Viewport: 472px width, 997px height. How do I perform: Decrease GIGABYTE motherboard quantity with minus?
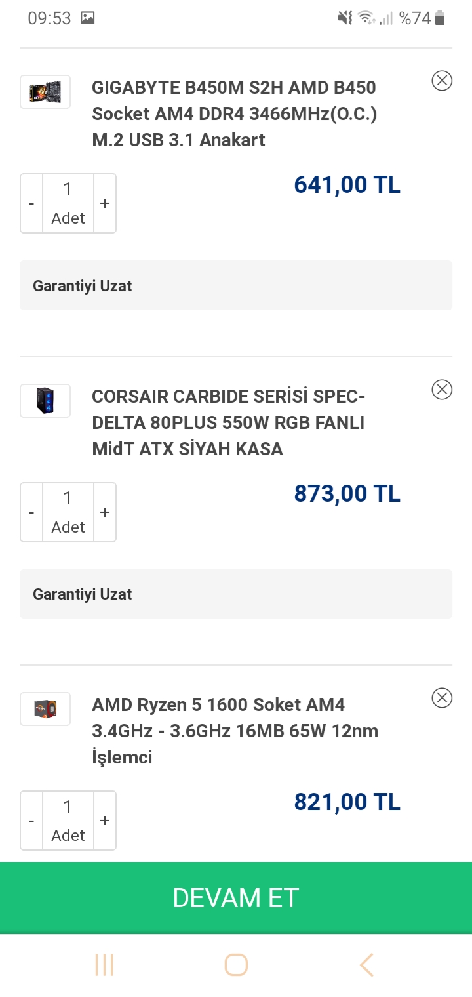click(31, 203)
